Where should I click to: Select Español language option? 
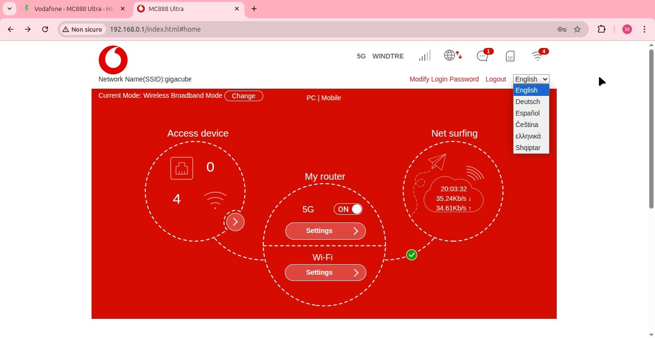pyautogui.click(x=531, y=113)
